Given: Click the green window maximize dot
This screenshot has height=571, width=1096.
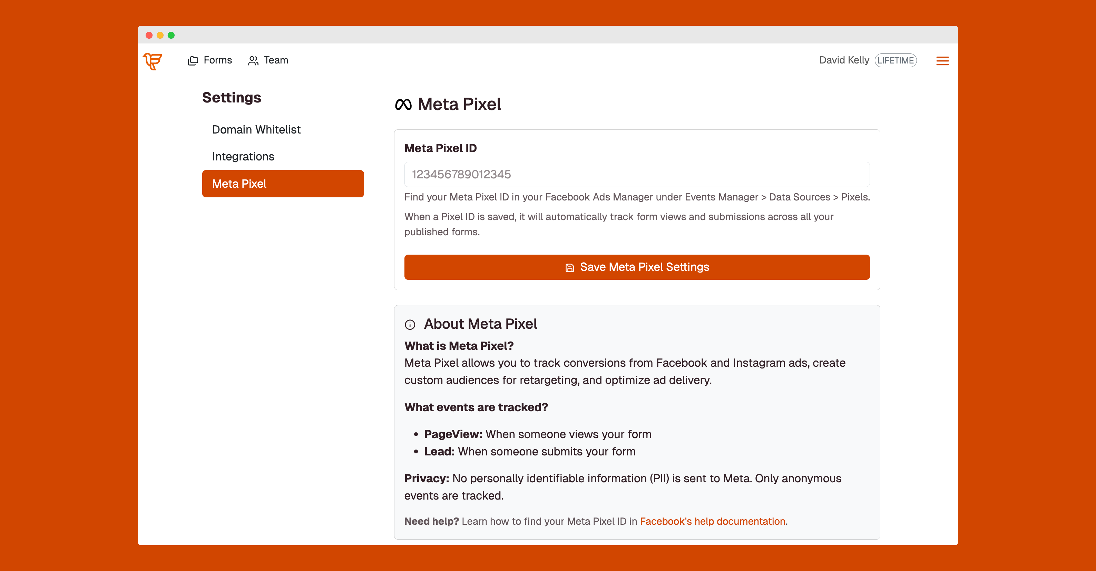Looking at the screenshot, I should coord(171,35).
